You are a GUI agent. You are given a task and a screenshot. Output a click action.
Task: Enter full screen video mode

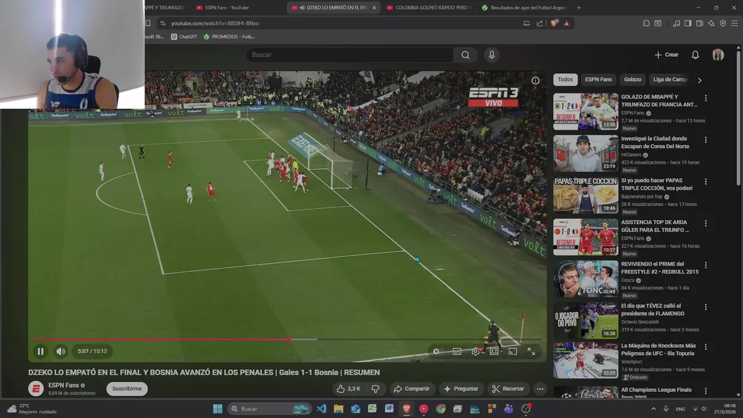(531, 351)
